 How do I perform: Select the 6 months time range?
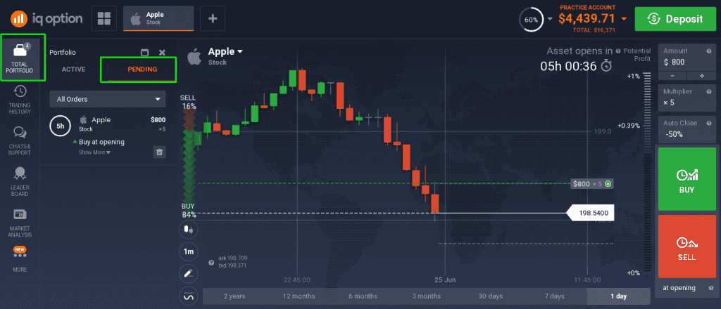(363, 296)
